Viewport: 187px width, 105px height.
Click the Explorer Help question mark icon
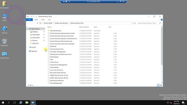pos(162,20)
